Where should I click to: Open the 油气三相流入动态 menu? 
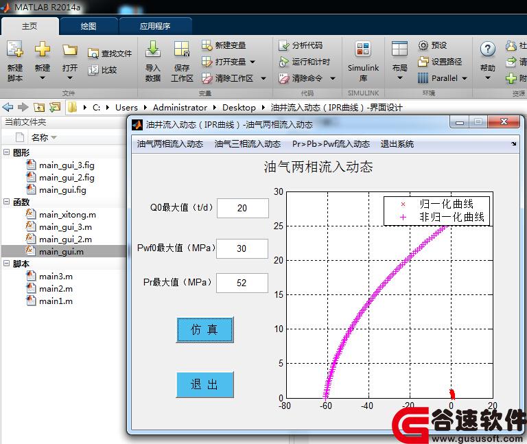[x=248, y=144]
